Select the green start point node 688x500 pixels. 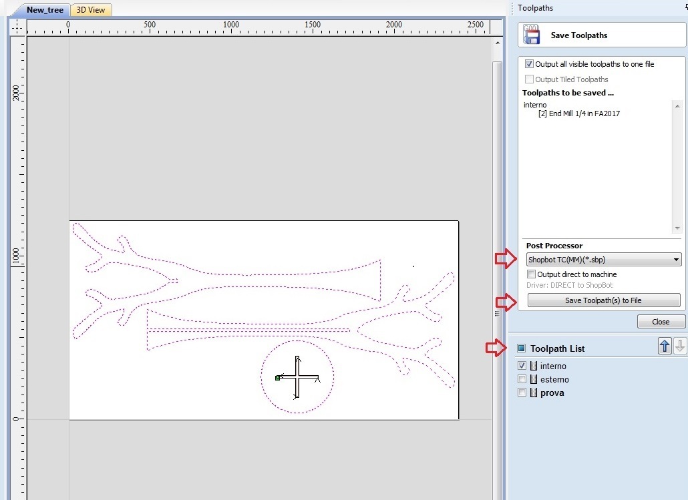pyautogui.click(x=277, y=378)
